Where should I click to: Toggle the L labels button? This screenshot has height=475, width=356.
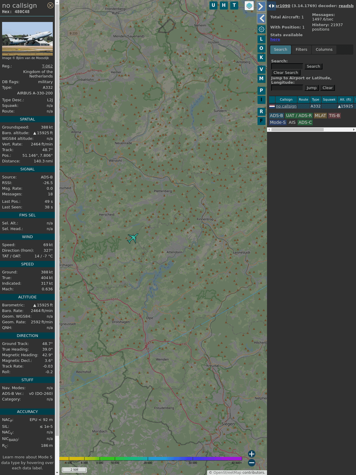click(x=261, y=39)
